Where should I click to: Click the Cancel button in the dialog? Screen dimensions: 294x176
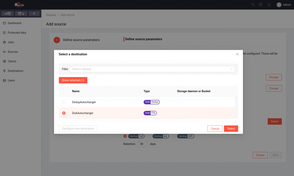(x=215, y=129)
